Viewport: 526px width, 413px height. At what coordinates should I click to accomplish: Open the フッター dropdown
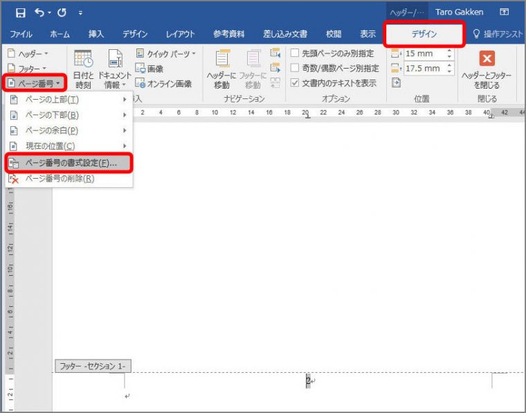coord(27,69)
